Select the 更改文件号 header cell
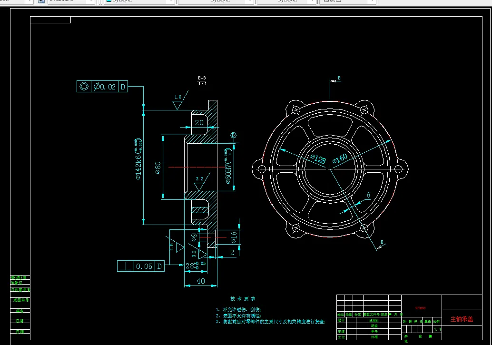 tap(371, 314)
